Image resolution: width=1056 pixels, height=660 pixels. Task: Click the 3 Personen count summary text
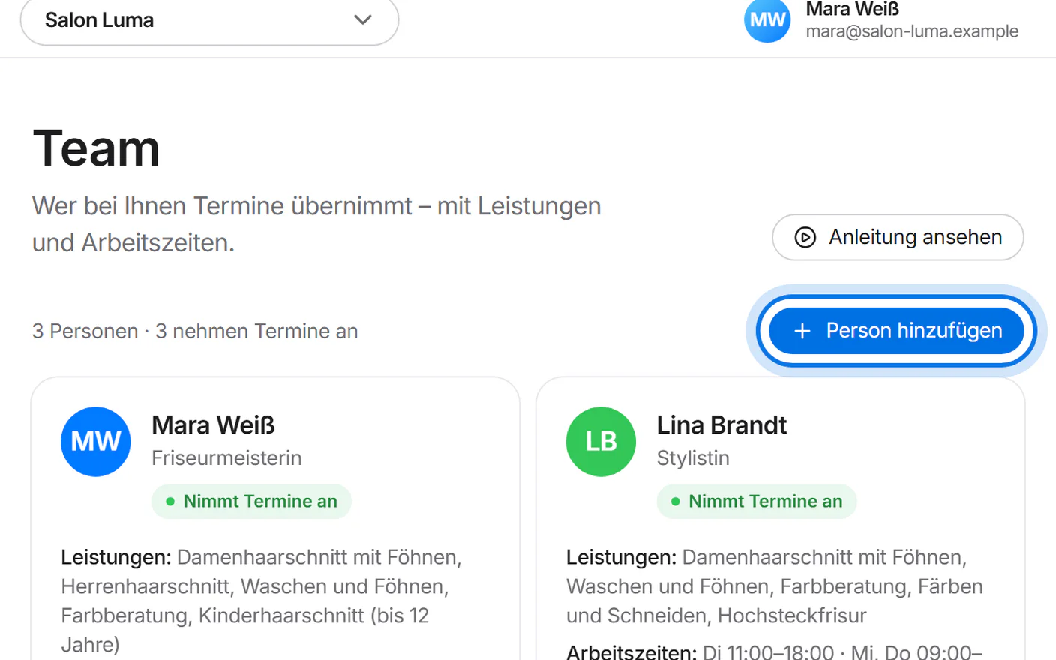[195, 331]
